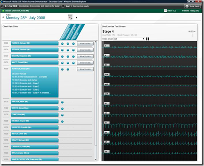Expand GRAFF, Michael patient entry
The image size is (204, 166).
tap(35, 140)
